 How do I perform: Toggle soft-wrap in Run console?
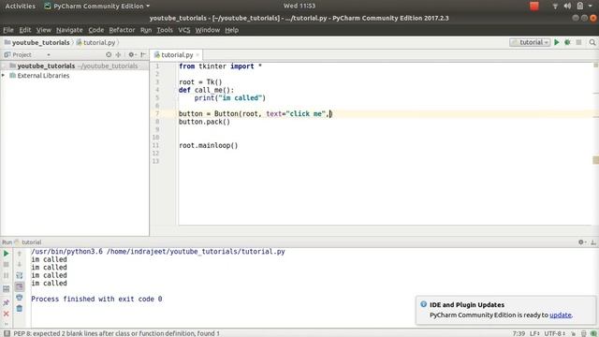[x=20, y=275]
